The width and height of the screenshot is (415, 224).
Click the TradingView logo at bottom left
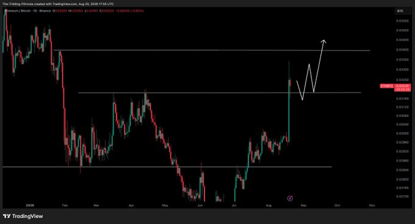coord(23,216)
